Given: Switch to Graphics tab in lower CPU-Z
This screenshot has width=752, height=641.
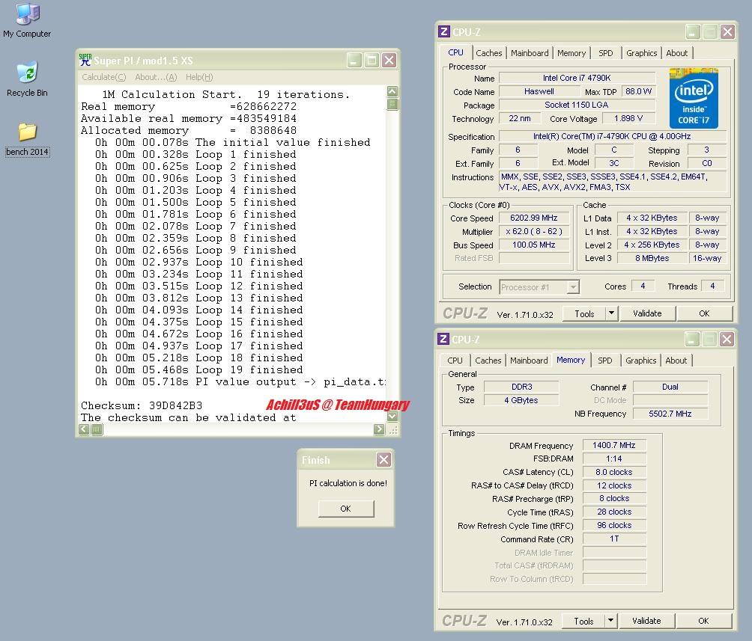Looking at the screenshot, I should tap(640, 361).
